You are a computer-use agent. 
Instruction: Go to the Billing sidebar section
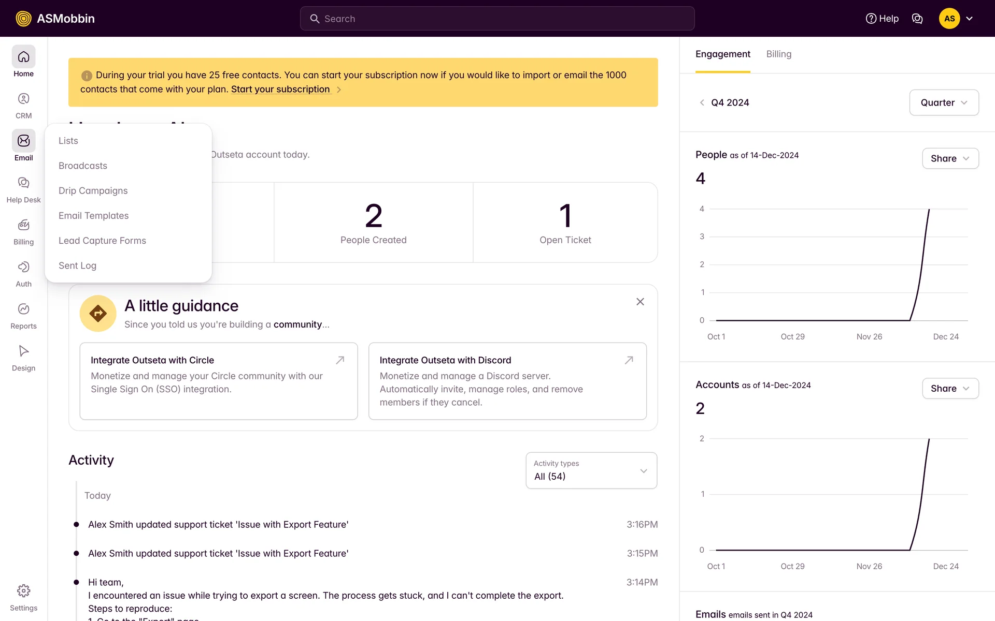(23, 225)
